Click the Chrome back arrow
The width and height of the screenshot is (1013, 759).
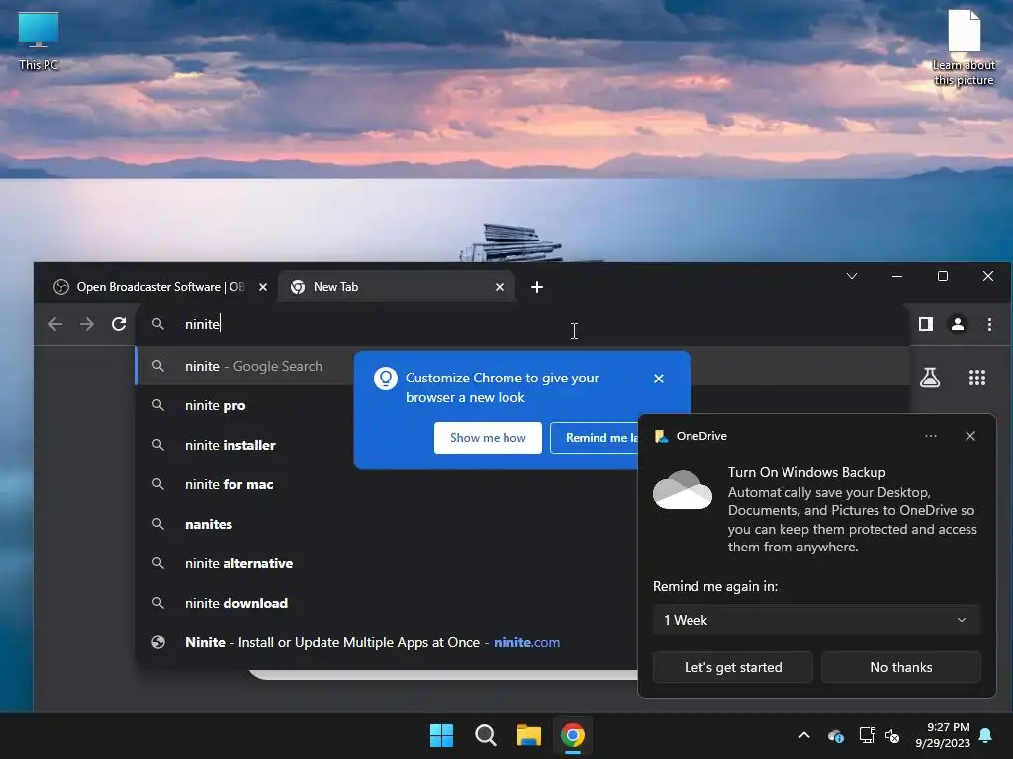click(55, 324)
